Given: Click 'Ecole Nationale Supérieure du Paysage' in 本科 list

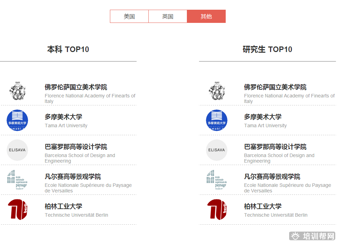Looking at the screenshot, I should (88, 188).
